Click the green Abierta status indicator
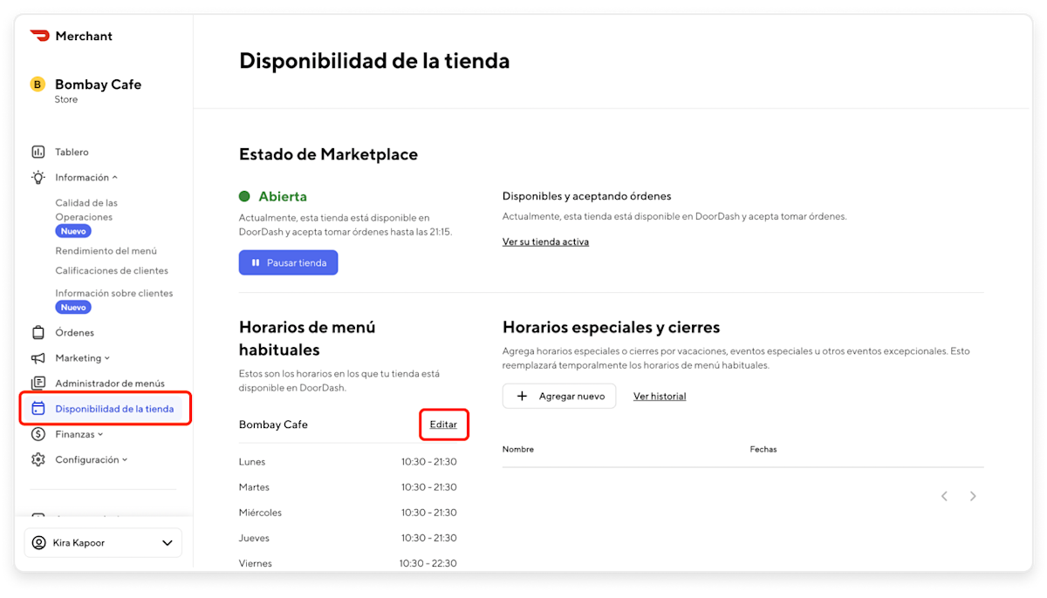Viewport: 1047px width, 598px height. [244, 196]
